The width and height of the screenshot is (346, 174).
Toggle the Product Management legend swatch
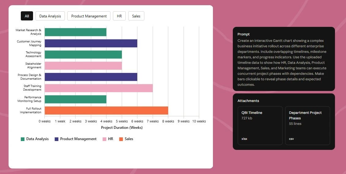coord(57,139)
